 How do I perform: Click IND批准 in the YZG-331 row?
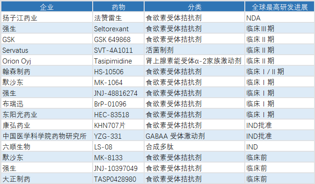coord(279,136)
